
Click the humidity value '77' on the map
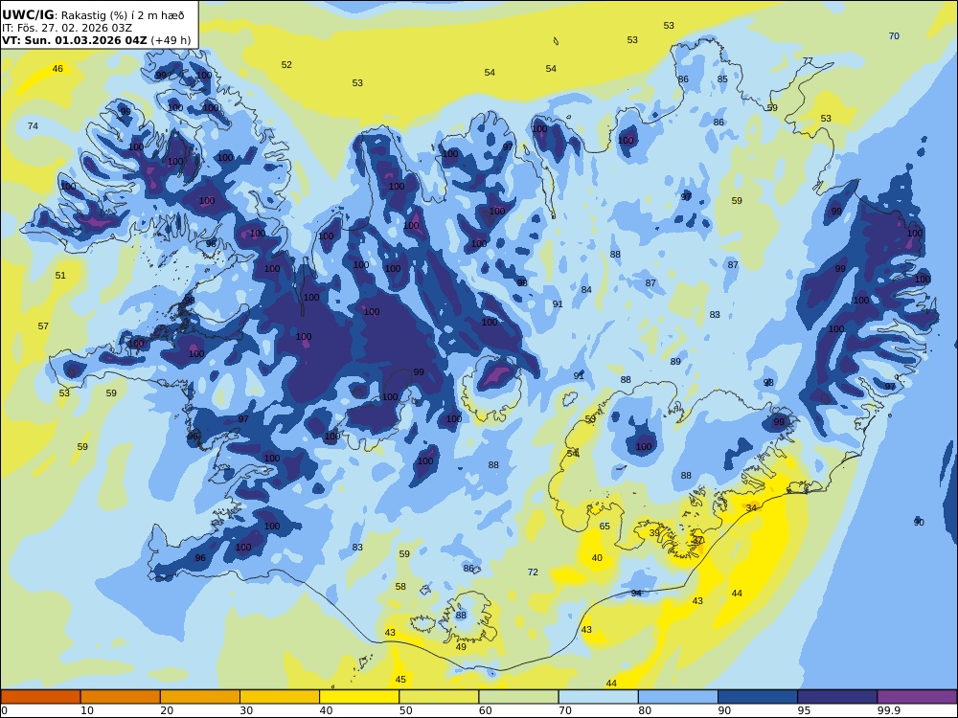[x=808, y=61]
